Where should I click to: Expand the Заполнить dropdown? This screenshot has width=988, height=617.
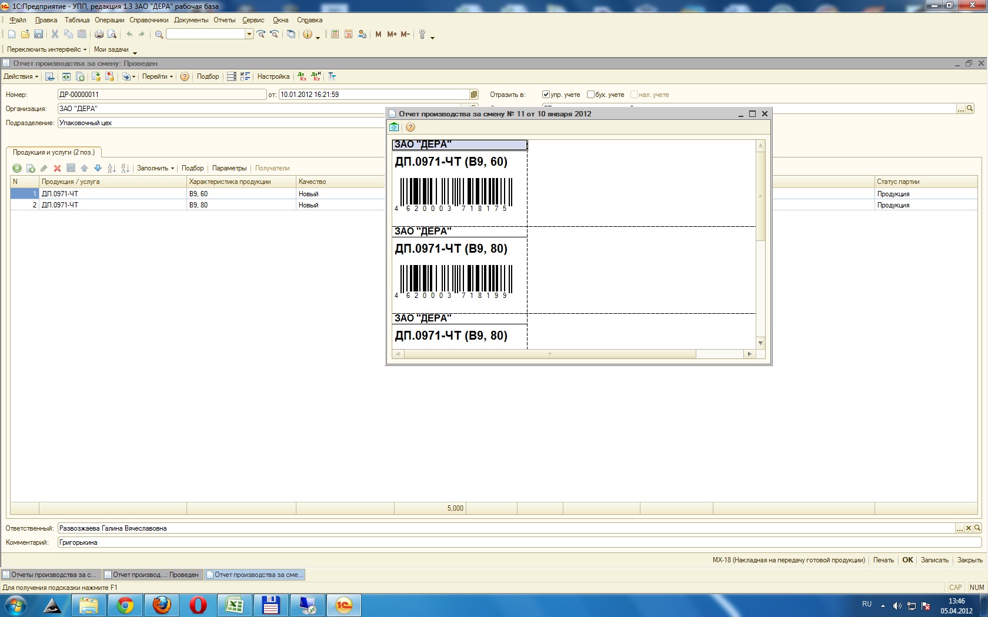(155, 168)
